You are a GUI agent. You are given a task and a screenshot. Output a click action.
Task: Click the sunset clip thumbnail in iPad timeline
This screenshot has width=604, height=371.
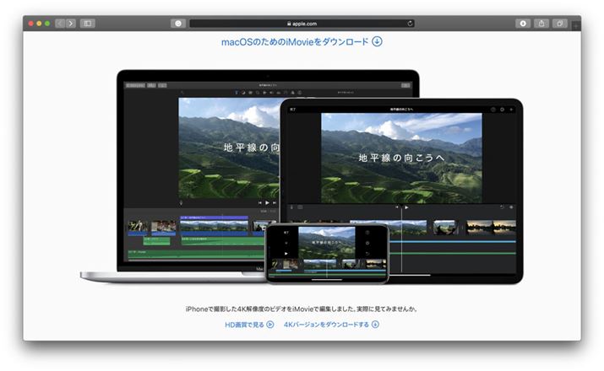491,227
